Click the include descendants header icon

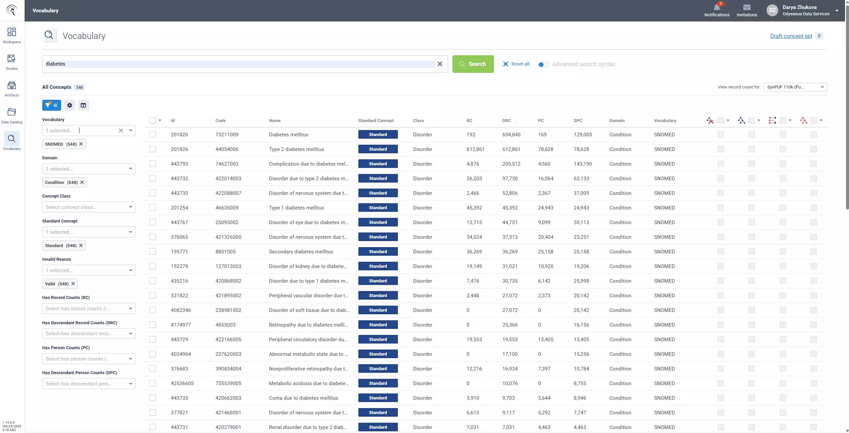(741, 120)
